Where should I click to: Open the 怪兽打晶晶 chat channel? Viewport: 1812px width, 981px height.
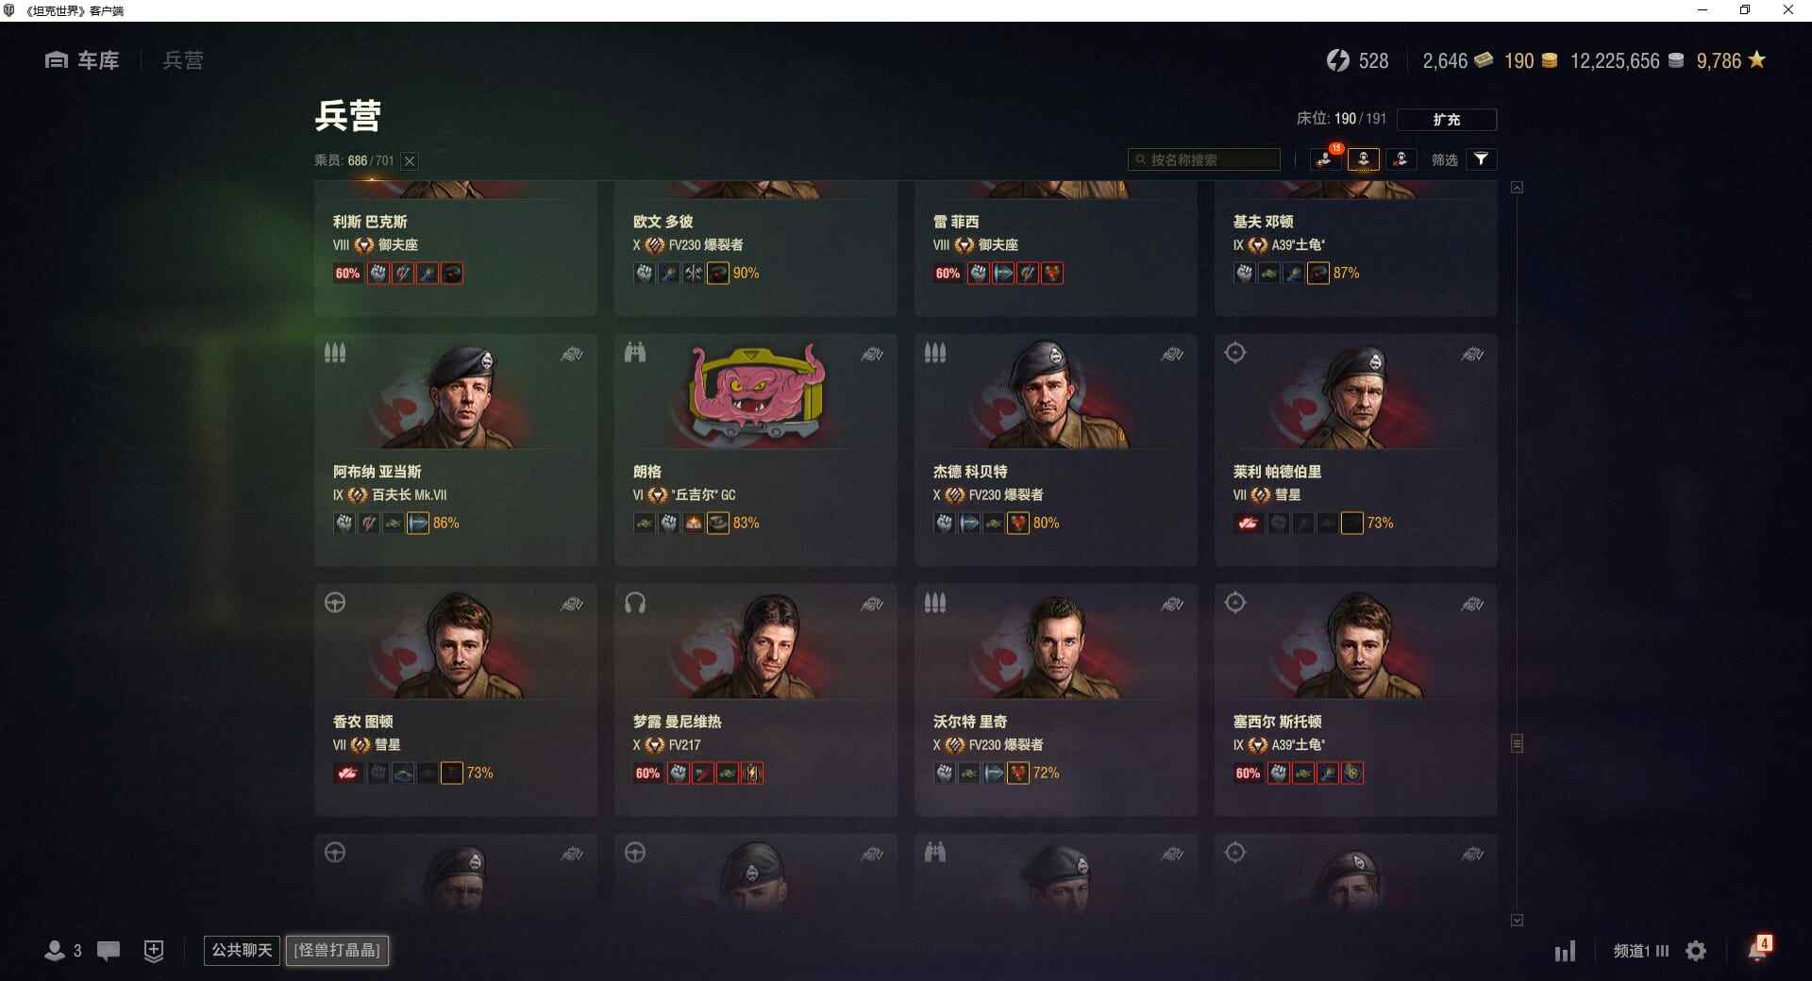337,950
